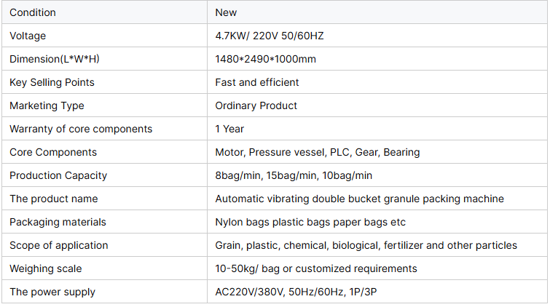Click the Warranty of core components label
The image size is (550, 307).
point(81,129)
